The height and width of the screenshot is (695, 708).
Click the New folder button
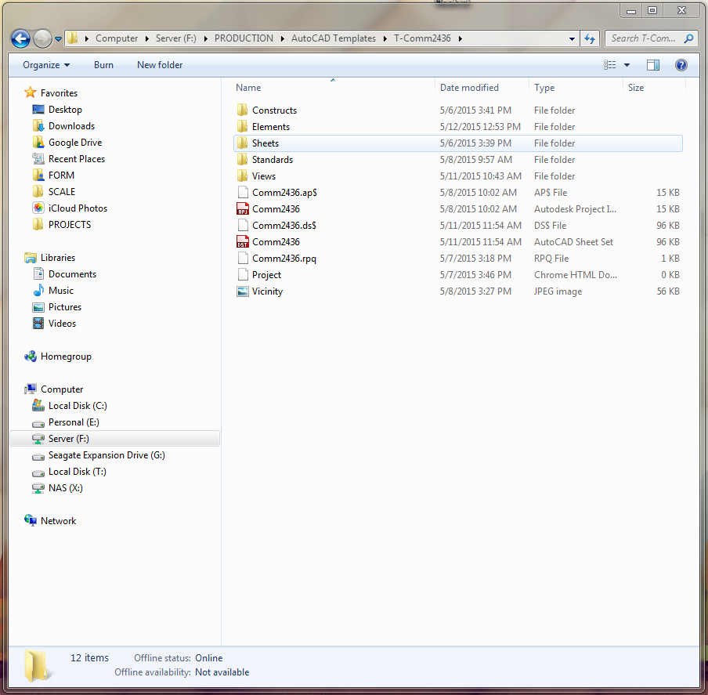coord(159,64)
